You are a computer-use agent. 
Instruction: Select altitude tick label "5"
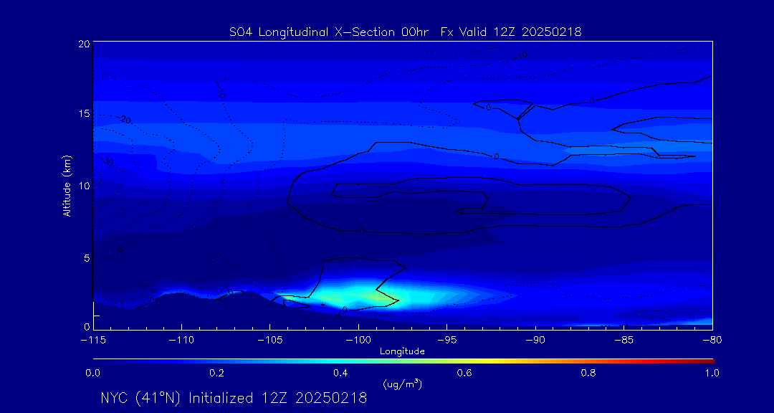(x=87, y=257)
